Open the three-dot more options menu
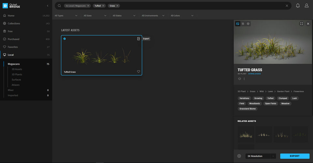Image resolution: width=313 pixels, height=163 pixels. [244, 79]
